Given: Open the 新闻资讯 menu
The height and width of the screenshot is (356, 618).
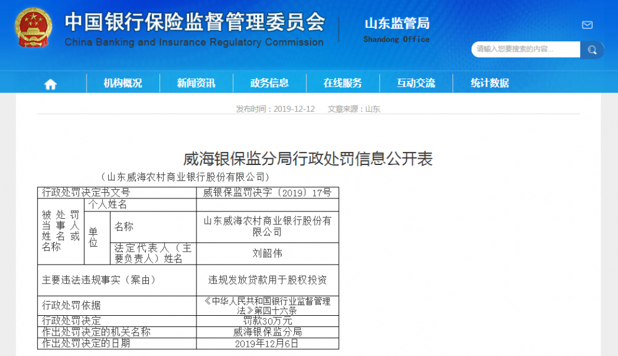Looking at the screenshot, I should [x=196, y=83].
